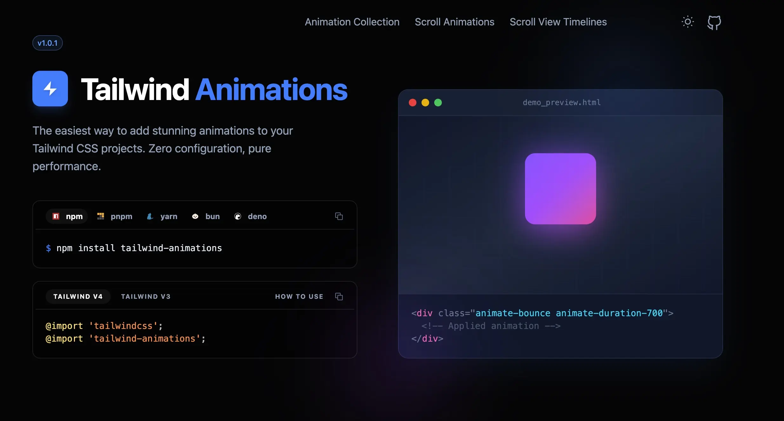Select the bun package manager icon
784x421 pixels.
(195, 216)
